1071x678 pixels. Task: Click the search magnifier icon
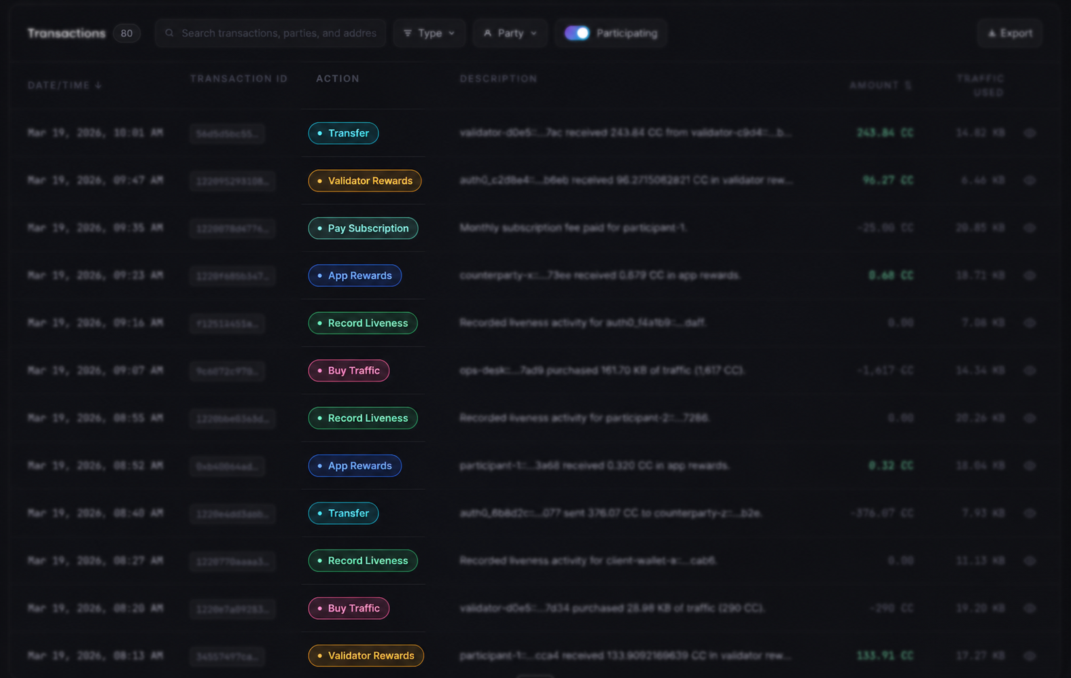[x=169, y=33]
